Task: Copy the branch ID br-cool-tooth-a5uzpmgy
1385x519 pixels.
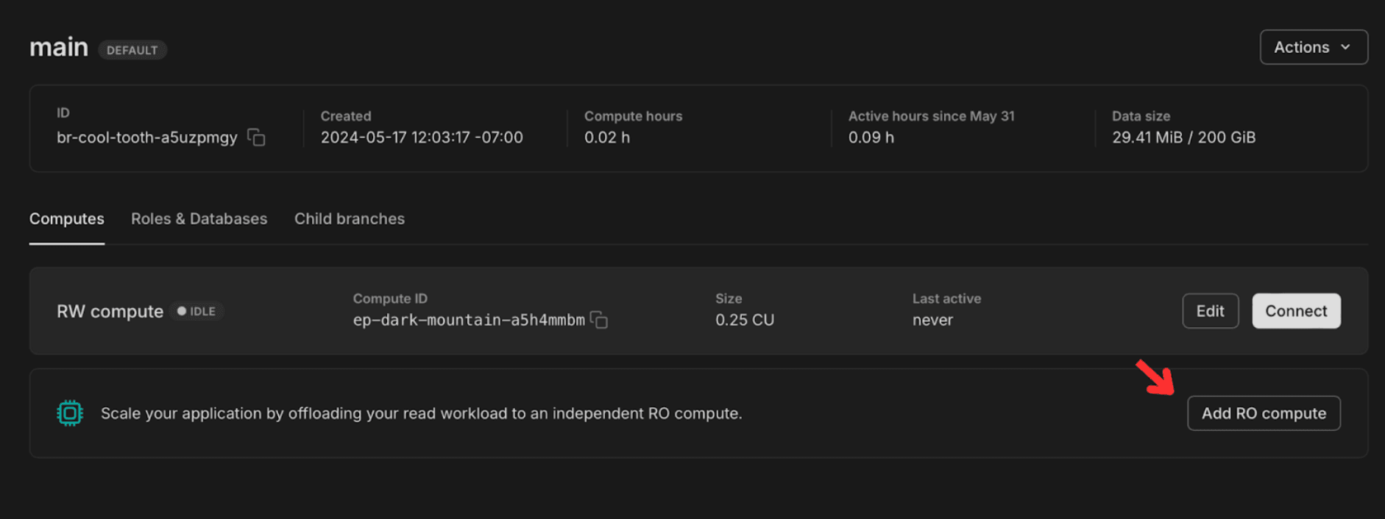Action: point(256,137)
